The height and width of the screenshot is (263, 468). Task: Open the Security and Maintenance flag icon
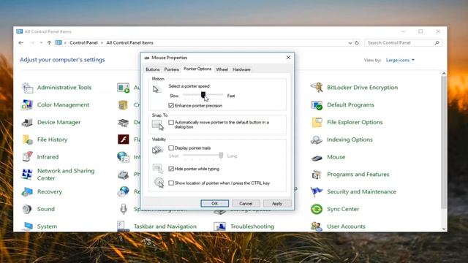coord(317,191)
